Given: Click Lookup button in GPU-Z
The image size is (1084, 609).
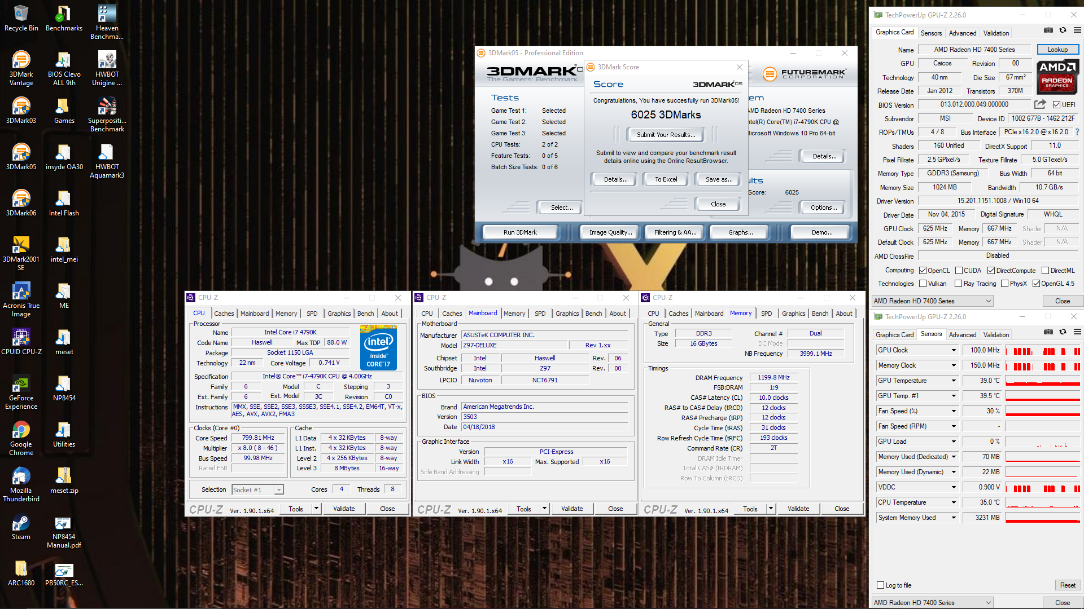Looking at the screenshot, I should click(x=1057, y=50).
